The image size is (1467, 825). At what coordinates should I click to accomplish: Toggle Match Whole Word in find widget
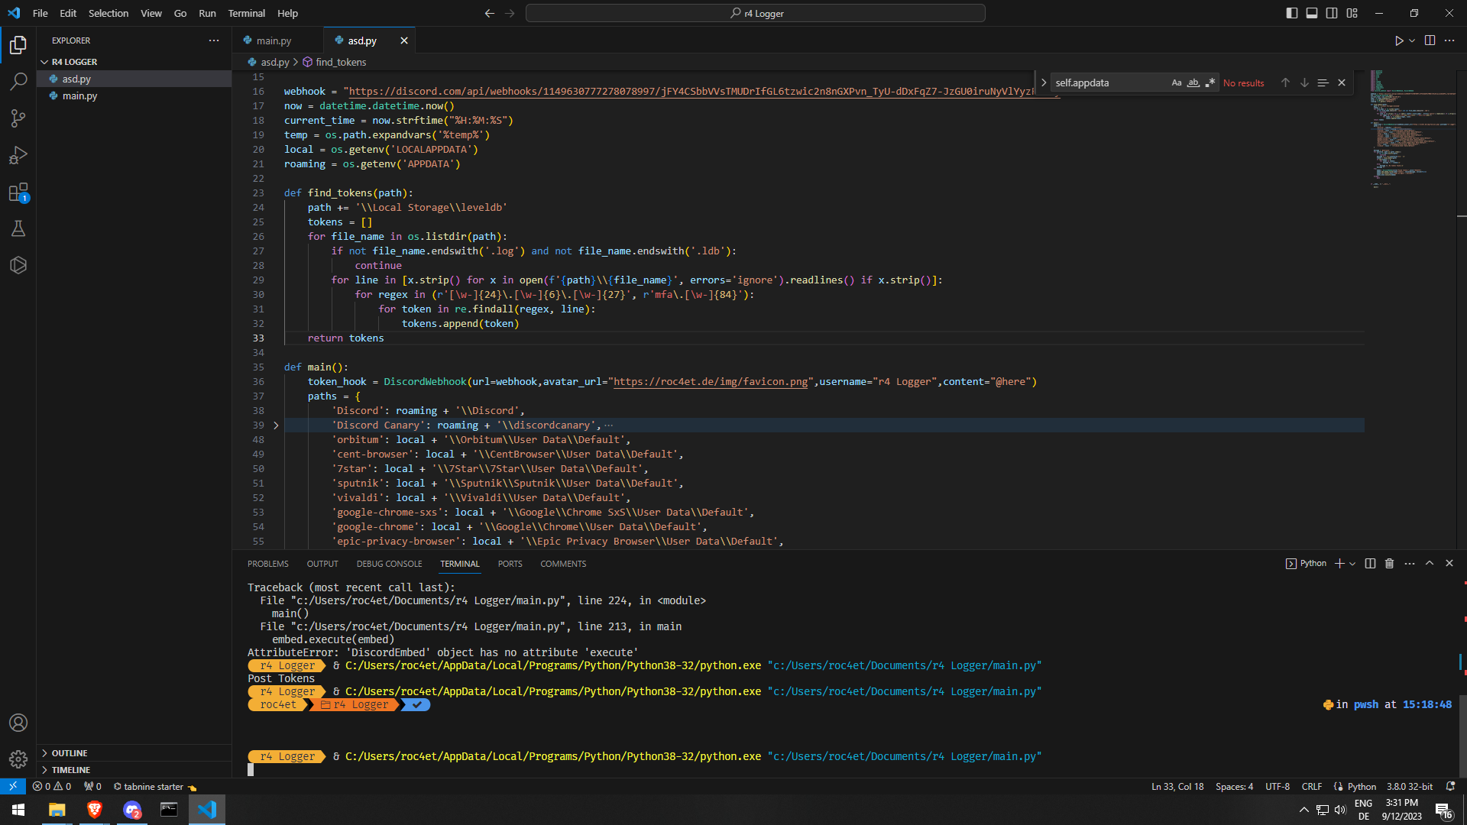coord(1193,82)
